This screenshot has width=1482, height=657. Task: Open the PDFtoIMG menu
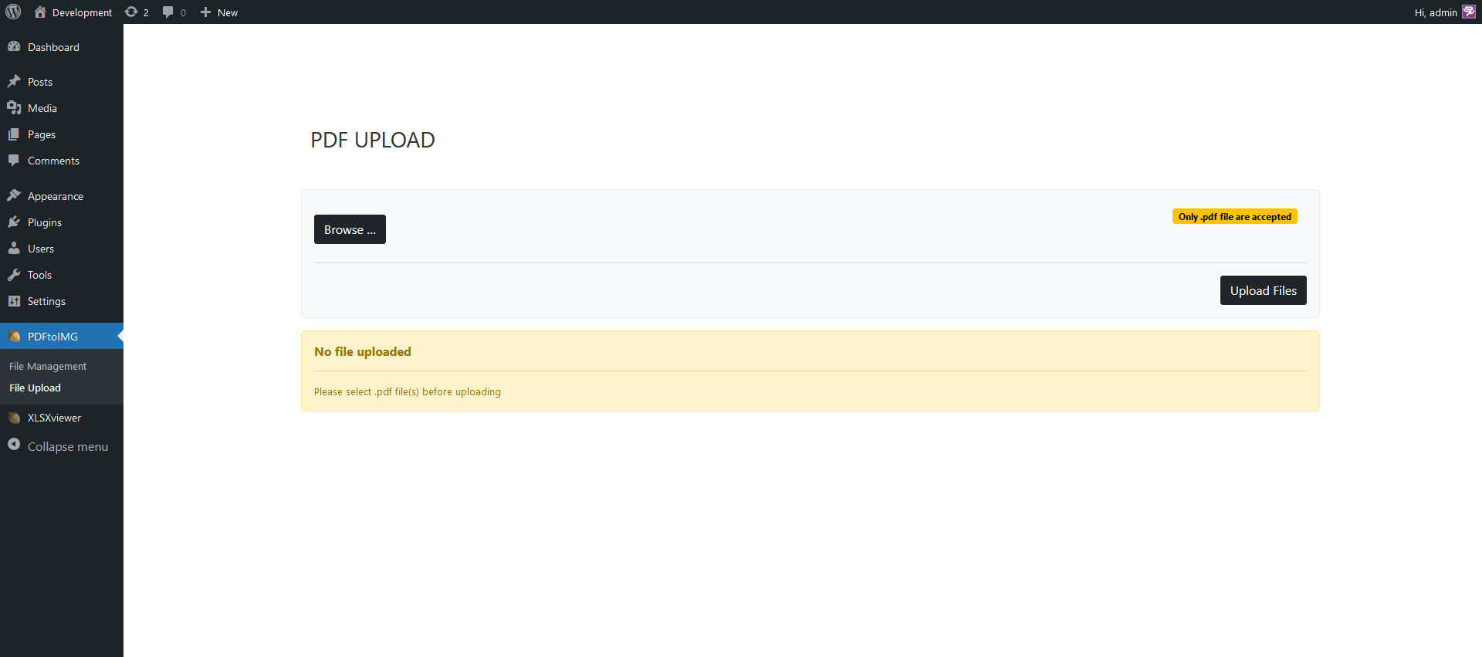52,337
